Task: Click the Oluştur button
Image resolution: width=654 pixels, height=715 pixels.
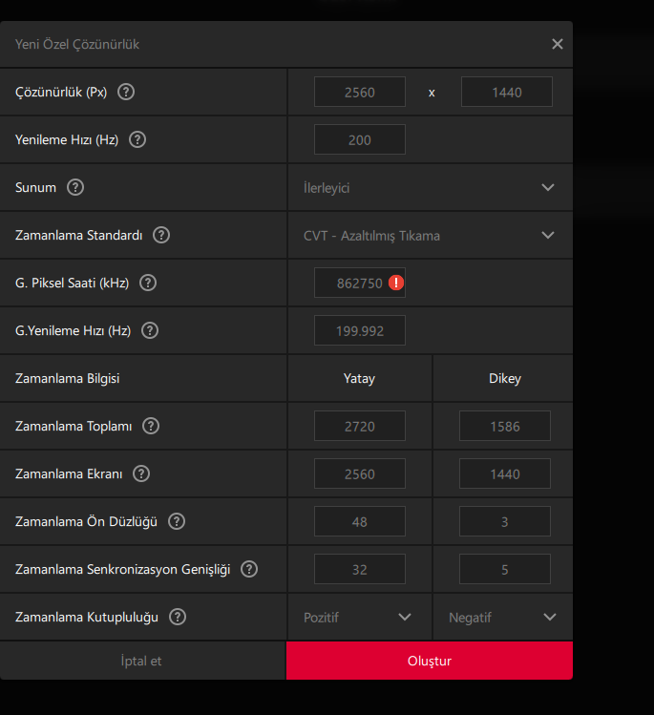Action: point(430,661)
